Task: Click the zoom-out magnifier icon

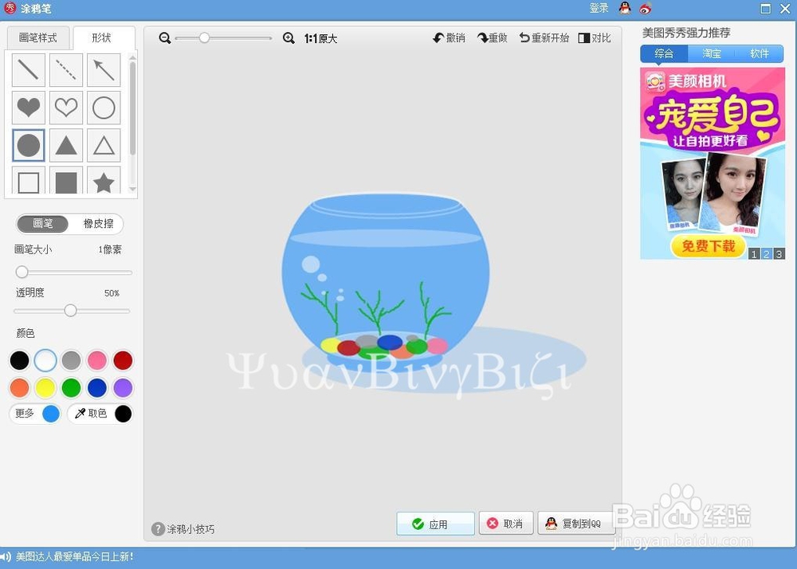Action: [x=164, y=37]
